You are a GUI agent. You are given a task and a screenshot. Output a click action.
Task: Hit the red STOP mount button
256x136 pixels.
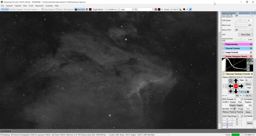pos(236,86)
